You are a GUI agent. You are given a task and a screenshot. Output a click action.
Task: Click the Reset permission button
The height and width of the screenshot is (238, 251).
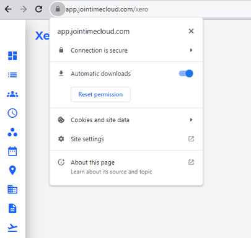pyautogui.click(x=100, y=94)
